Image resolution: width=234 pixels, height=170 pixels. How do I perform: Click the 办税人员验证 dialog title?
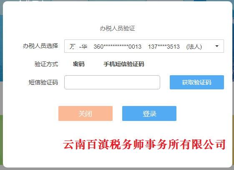pyautogui.click(x=117, y=28)
